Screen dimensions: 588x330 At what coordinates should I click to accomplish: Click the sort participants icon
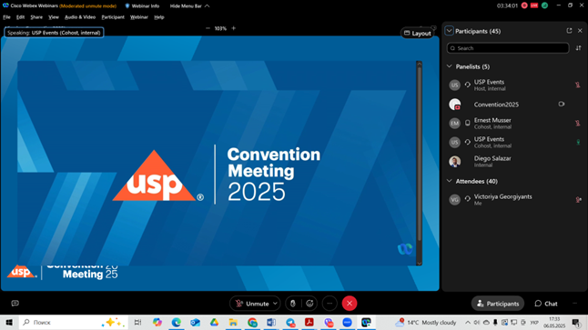(578, 48)
